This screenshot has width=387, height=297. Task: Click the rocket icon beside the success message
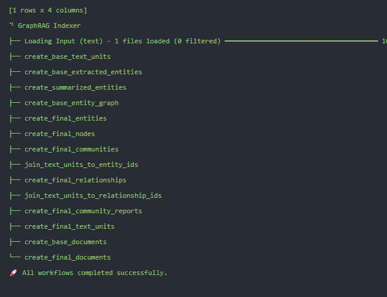tap(13, 273)
